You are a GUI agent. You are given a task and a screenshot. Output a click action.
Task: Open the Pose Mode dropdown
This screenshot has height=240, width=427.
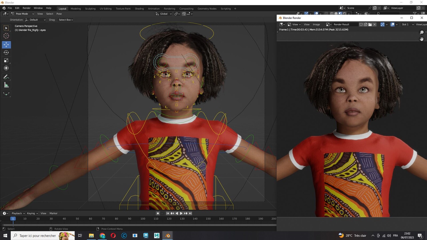click(22, 14)
